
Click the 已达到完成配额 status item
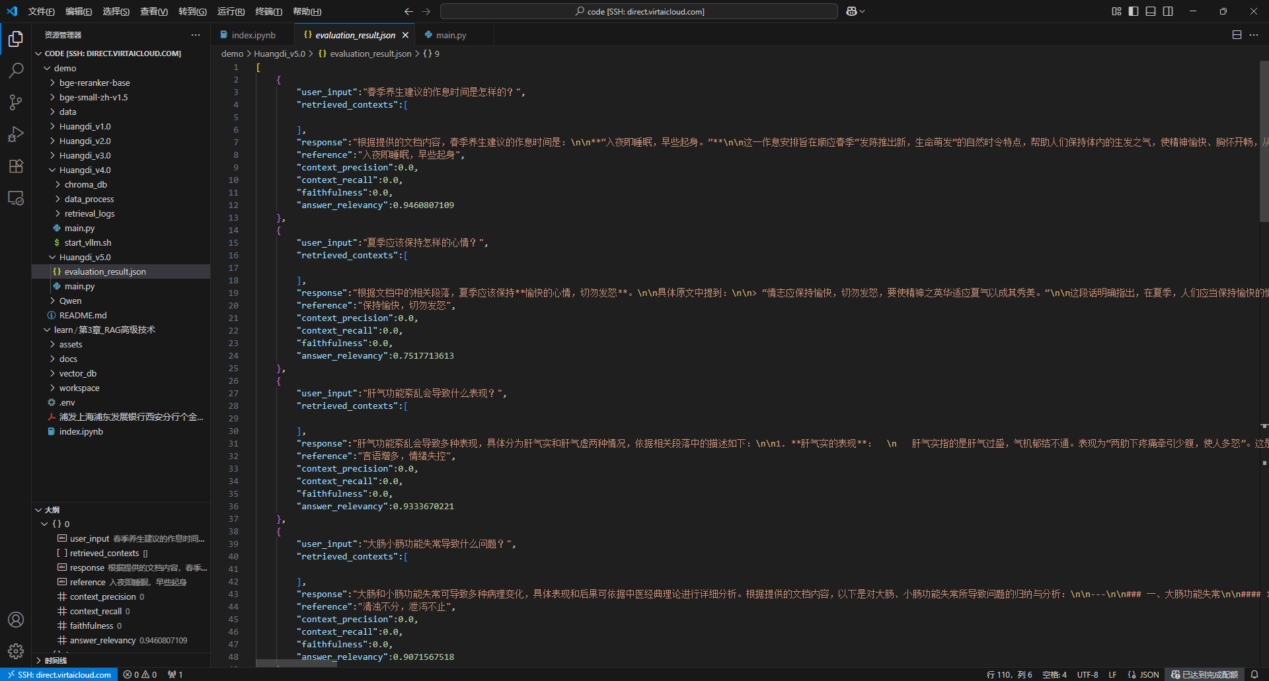click(x=1204, y=674)
